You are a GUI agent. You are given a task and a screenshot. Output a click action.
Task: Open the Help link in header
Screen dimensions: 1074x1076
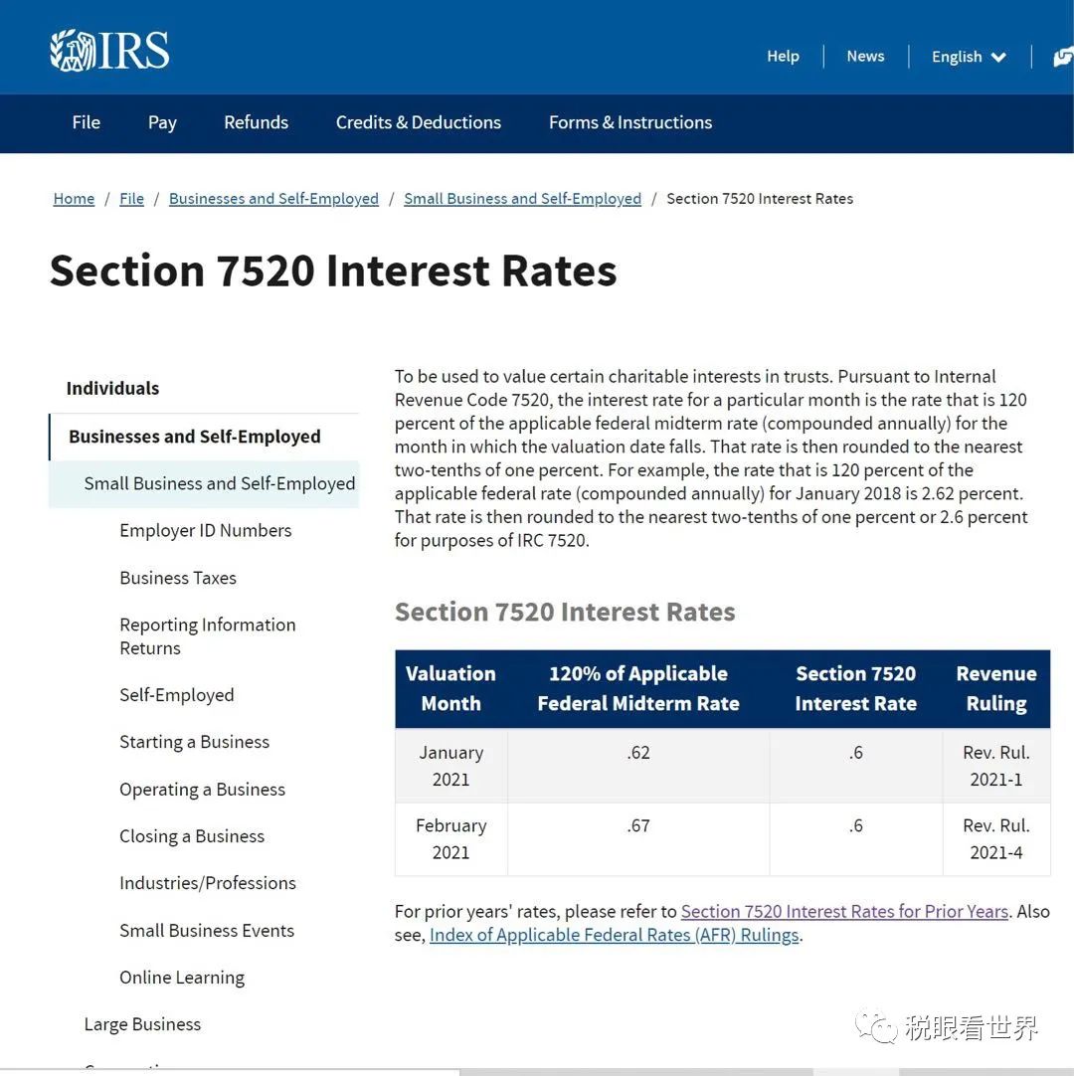(x=783, y=56)
